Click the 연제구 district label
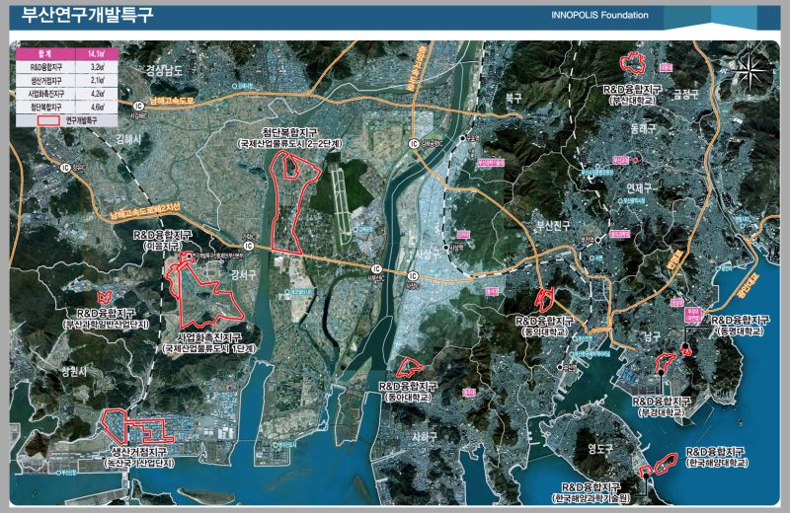The image size is (790, 513). click(x=639, y=187)
